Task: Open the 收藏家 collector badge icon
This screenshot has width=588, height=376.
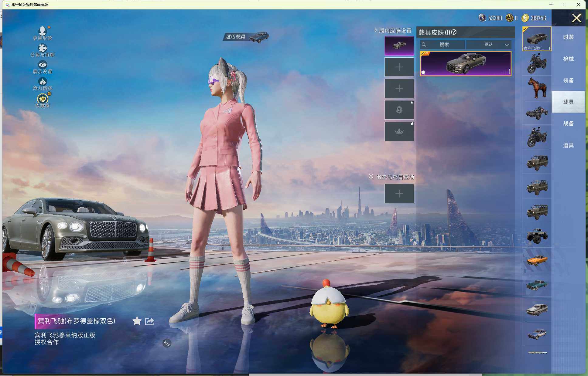Action: (x=42, y=99)
